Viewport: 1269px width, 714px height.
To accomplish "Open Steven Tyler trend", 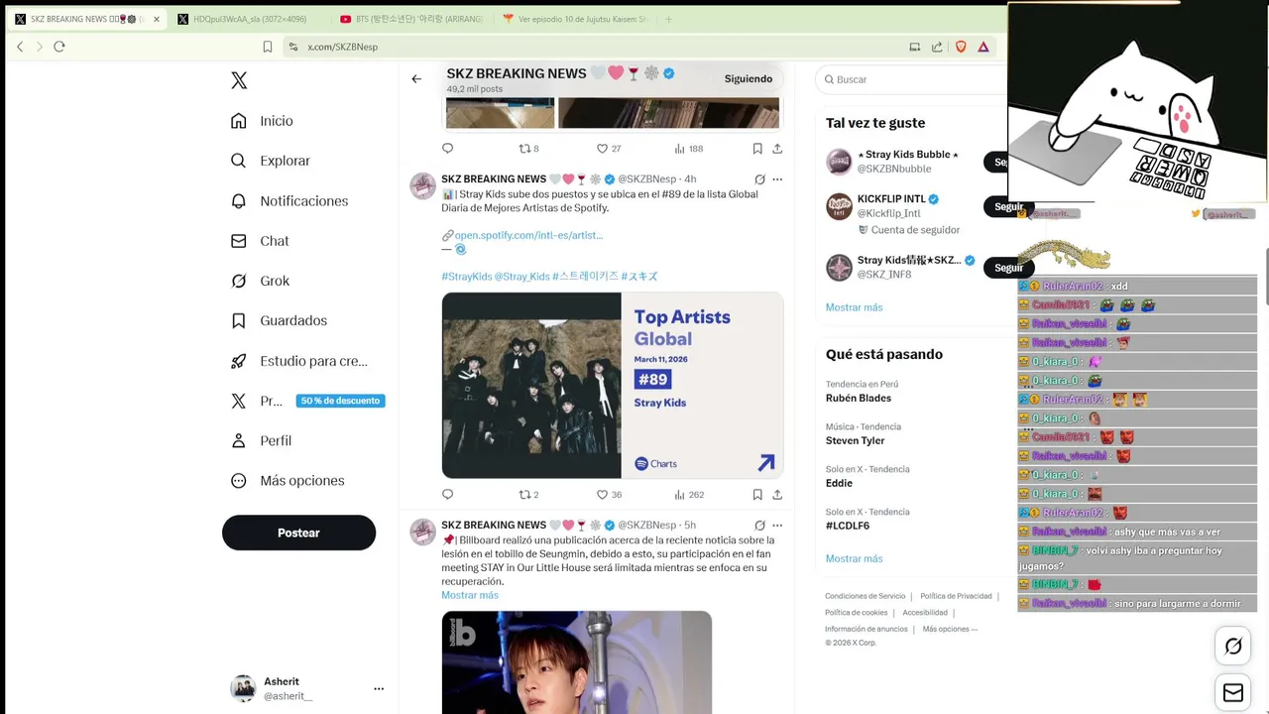I will point(855,441).
